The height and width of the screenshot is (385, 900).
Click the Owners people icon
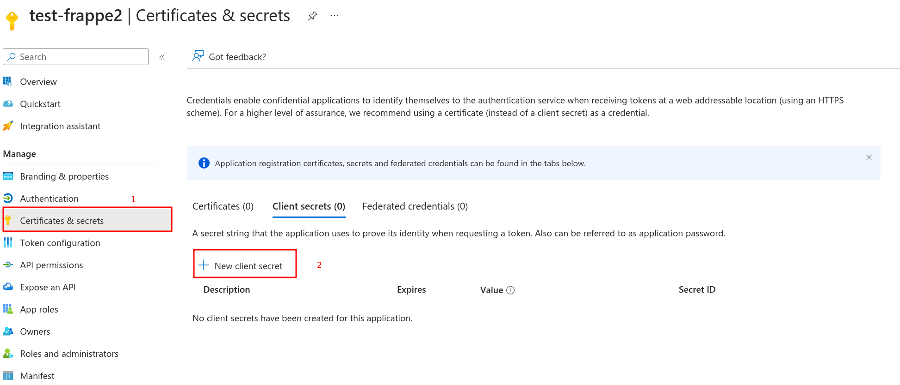[8, 331]
